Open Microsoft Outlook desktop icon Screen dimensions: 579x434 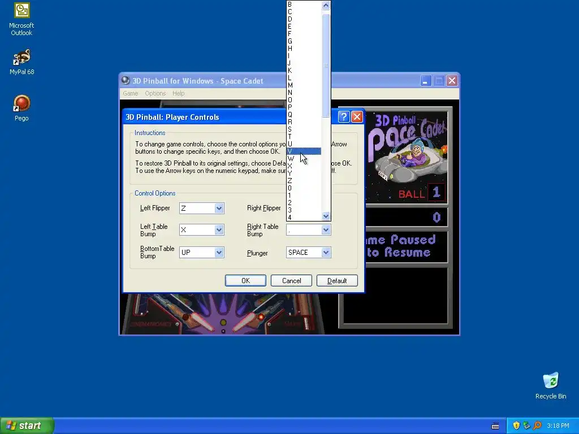(21, 19)
